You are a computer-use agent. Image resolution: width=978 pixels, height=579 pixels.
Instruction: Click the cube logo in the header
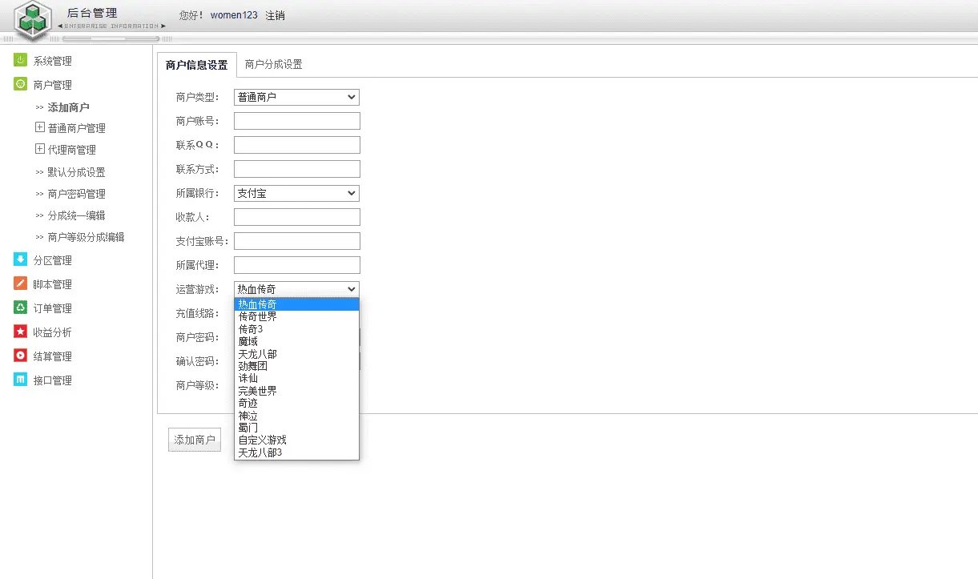[32, 21]
